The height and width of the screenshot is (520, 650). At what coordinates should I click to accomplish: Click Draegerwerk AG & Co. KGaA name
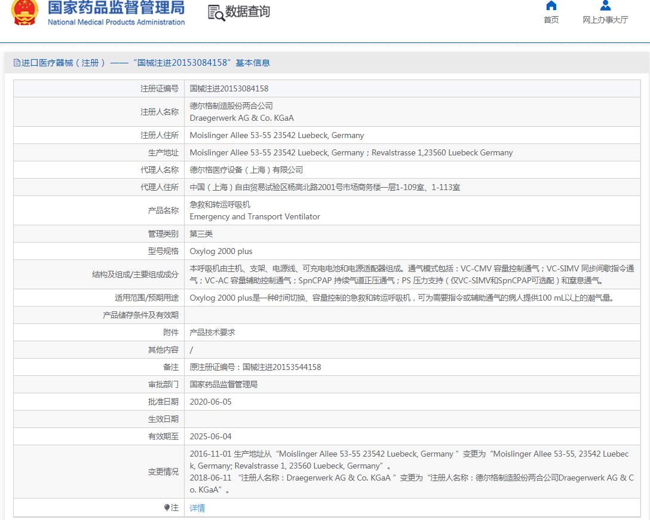click(242, 118)
